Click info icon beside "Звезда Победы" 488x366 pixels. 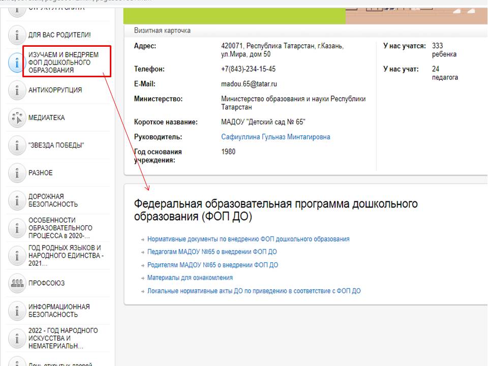17,146
